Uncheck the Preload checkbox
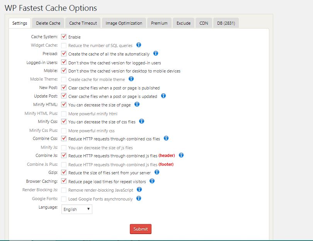The height and width of the screenshot is (241, 313). point(64,54)
